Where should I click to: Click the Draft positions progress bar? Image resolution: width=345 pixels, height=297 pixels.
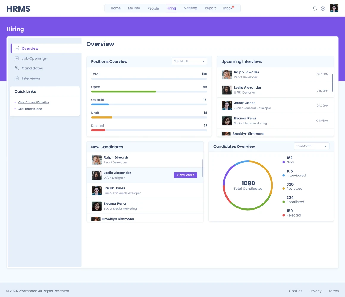[x=149, y=117]
